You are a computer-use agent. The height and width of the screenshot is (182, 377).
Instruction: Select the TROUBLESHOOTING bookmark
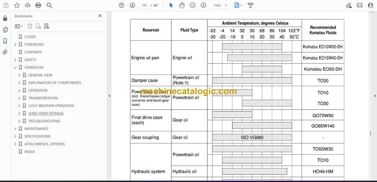[x=44, y=121]
